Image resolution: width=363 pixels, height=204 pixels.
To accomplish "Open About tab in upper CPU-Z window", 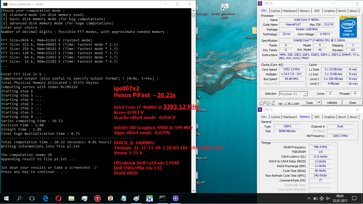I will coord(353,11).
